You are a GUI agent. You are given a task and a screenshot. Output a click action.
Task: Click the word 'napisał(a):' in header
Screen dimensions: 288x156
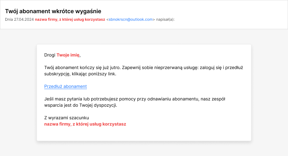(165, 19)
